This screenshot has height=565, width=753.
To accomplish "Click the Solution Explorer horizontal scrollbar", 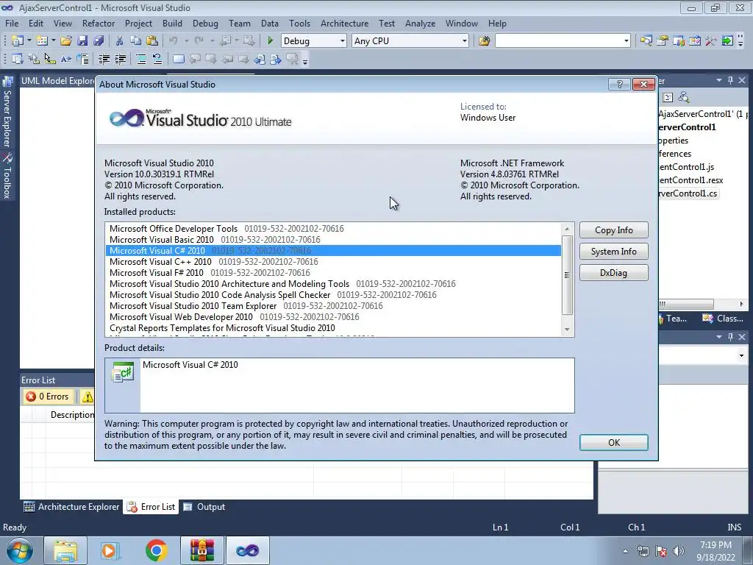I will [686, 304].
